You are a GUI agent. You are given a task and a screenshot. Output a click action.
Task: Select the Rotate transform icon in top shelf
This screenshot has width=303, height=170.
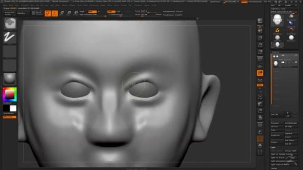tap(76, 13)
